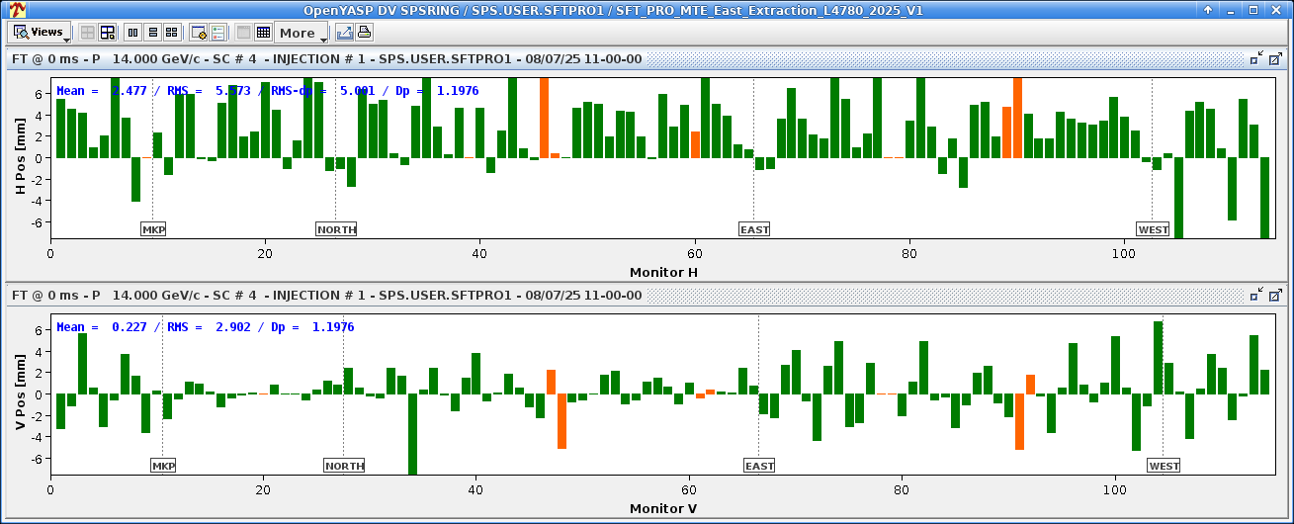1294x524 pixels.
Task: Open the Views dropdown menu
Action: [x=40, y=33]
